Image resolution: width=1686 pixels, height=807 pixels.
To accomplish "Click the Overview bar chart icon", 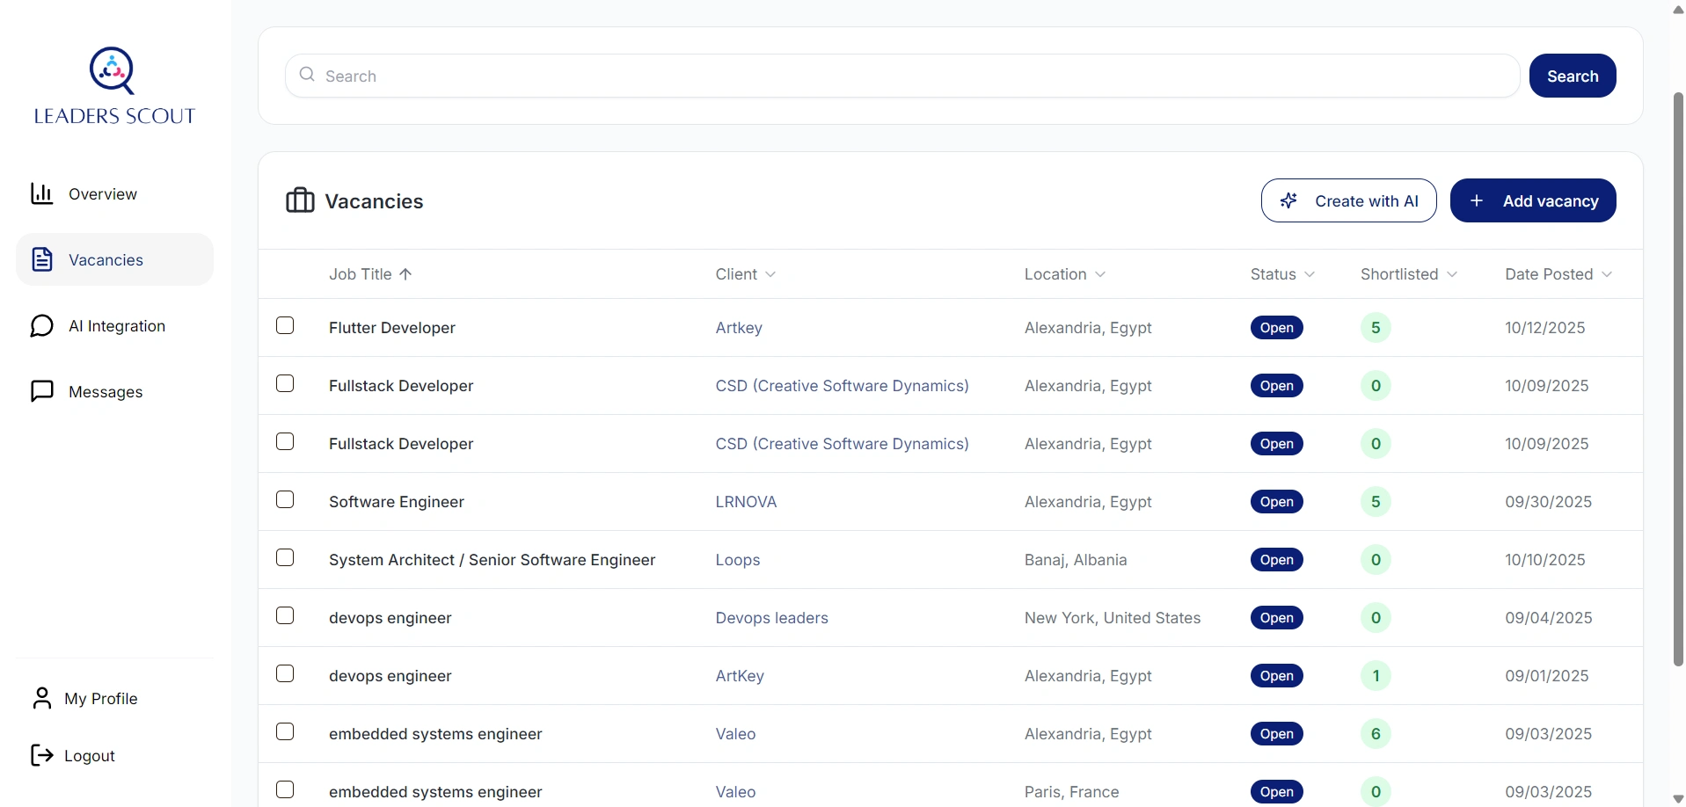I will pyautogui.click(x=42, y=193).
